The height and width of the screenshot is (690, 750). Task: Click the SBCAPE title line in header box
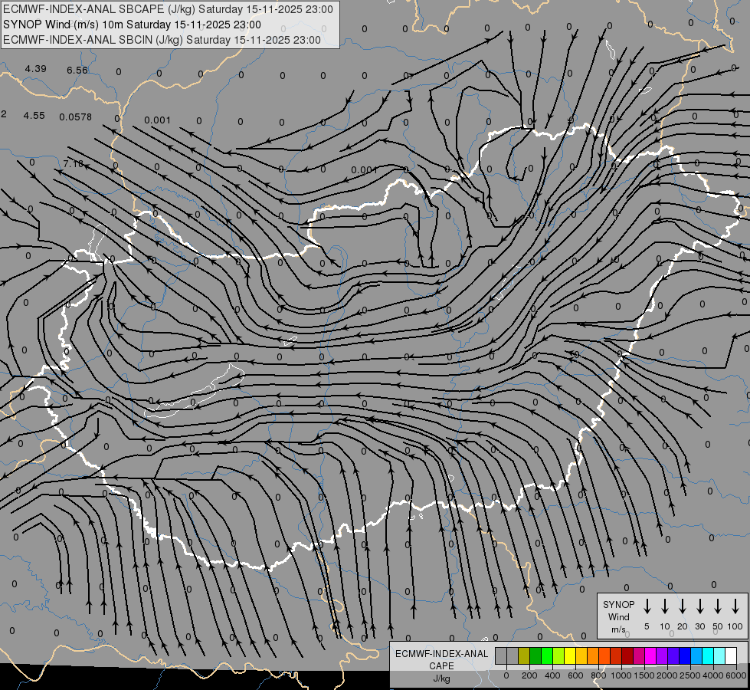(x=168, y=9)
